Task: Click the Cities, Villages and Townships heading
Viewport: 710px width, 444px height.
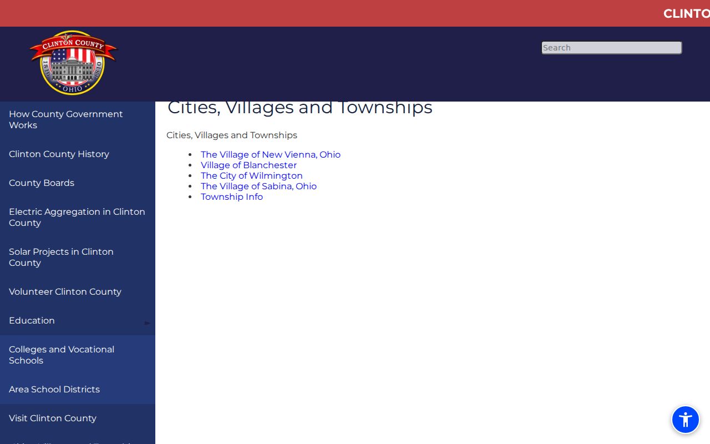Action: coord(300,108)
